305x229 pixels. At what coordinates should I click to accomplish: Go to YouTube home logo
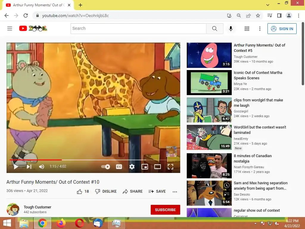click(33, 28)
